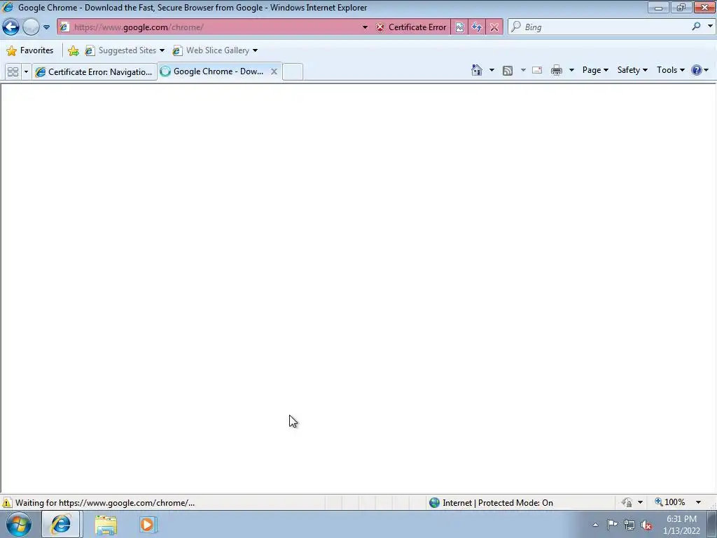Switch to the Certificate Error: Navigation tab
Screen dimensions: 717x538
coord(95,72)
